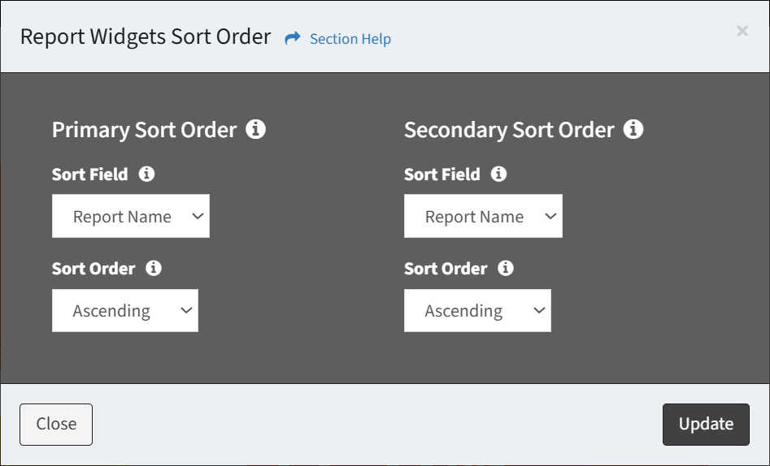
Task: Expand the secondary Ascending sort order dropdown
Action: [x=477, y=310]
